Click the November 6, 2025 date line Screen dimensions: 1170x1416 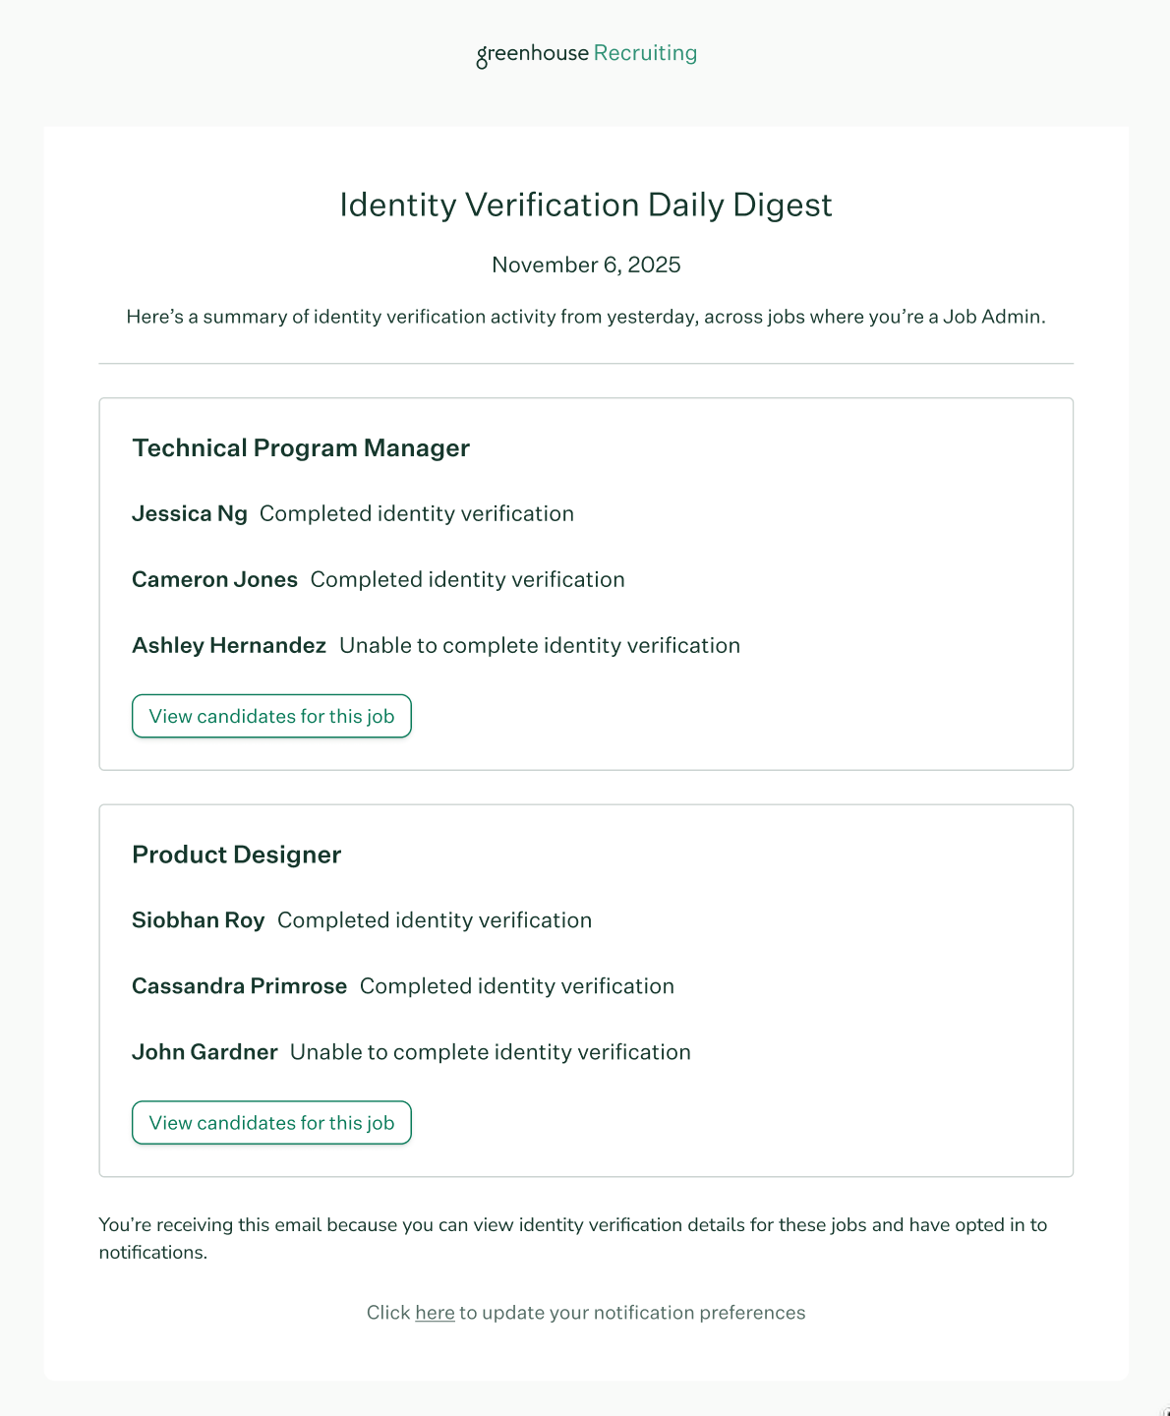tap(585, 265)
